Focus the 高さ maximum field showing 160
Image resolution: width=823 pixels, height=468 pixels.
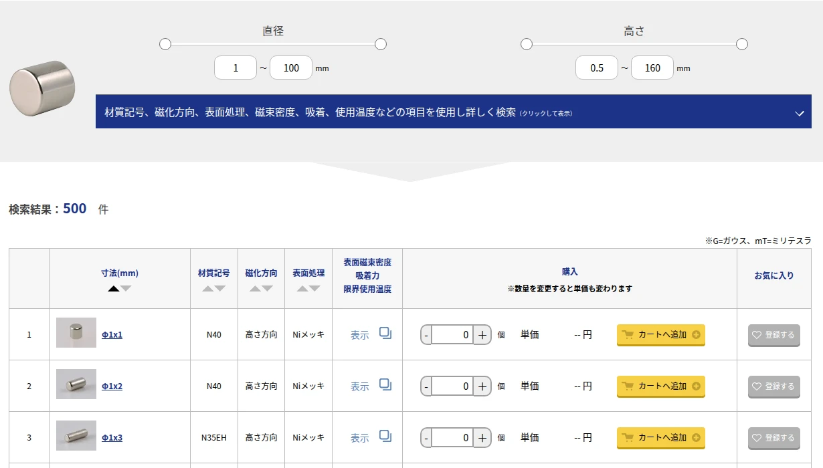coord(652,68)
